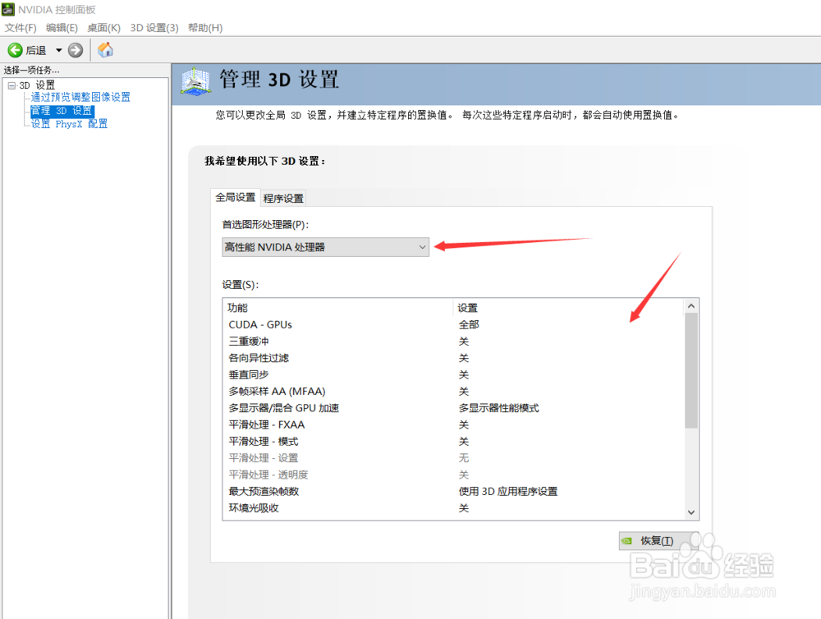Image resolution: width=821 pixels, height=619 pixels.
Task: Select the 三重缓冲 setting row
Action: coord(453,342)
